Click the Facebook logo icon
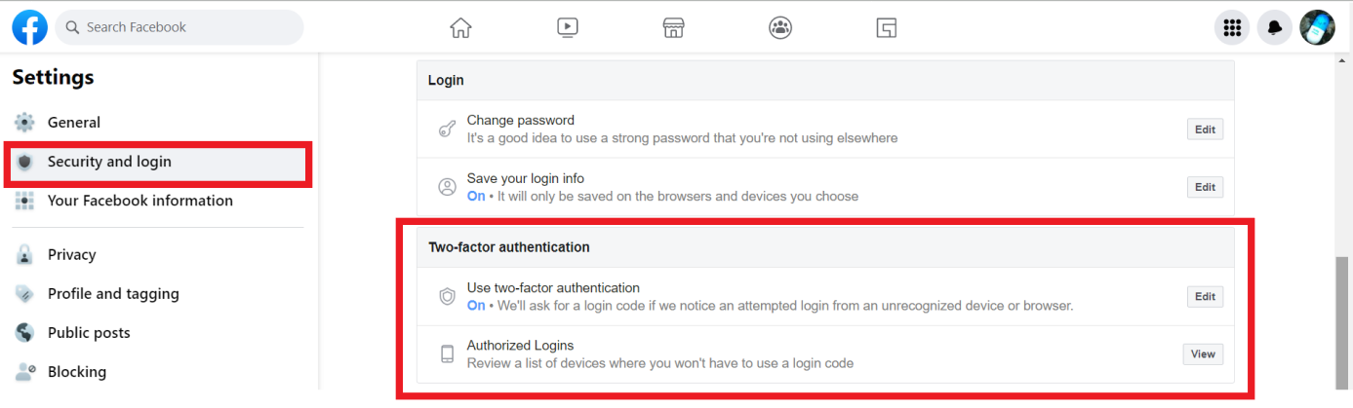This screenshot has width=1353, height=408. (29, 27)
